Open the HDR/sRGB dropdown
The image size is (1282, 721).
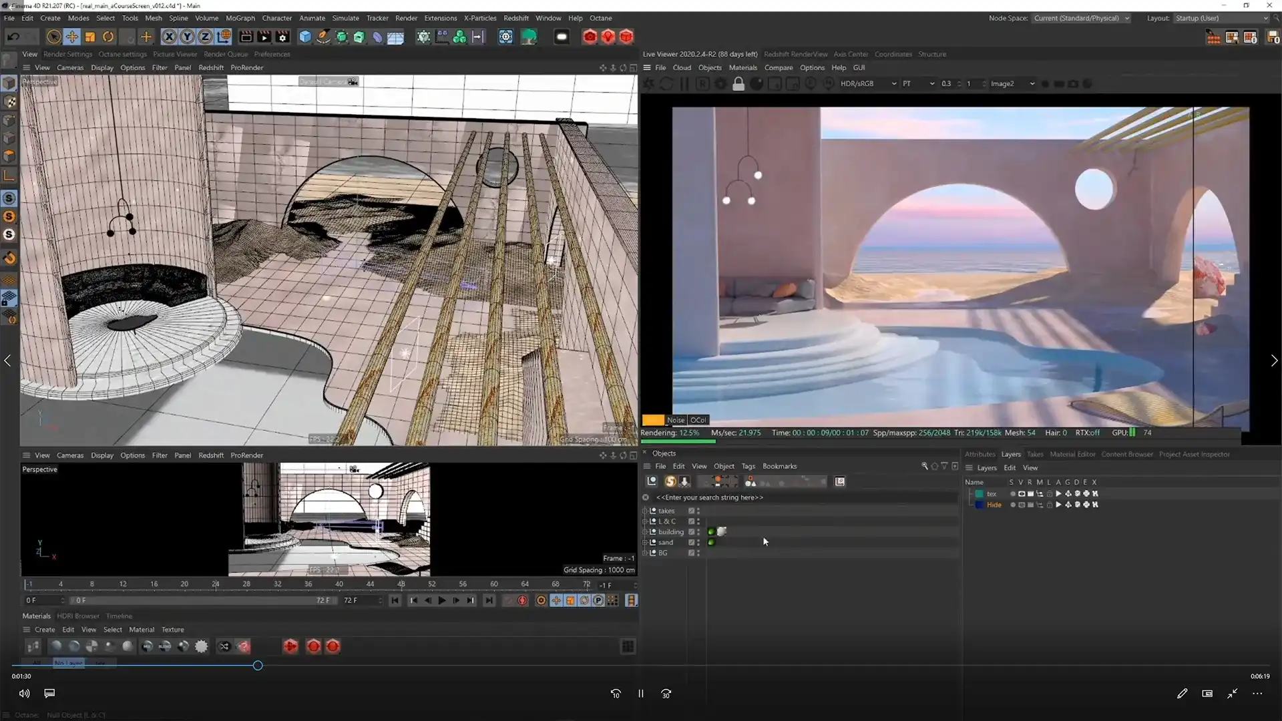pos(867,84)
